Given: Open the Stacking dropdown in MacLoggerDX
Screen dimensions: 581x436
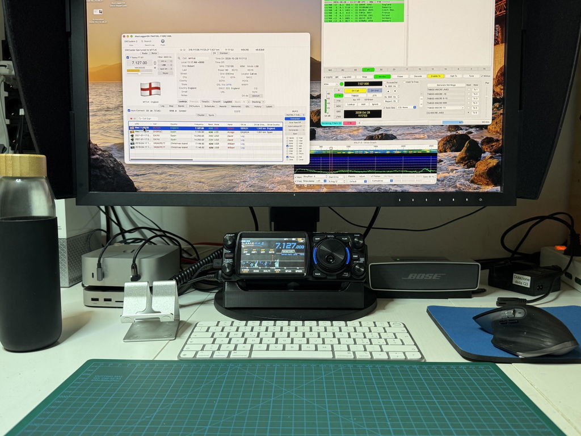Looking at the screenshot, I should (258, 102).
